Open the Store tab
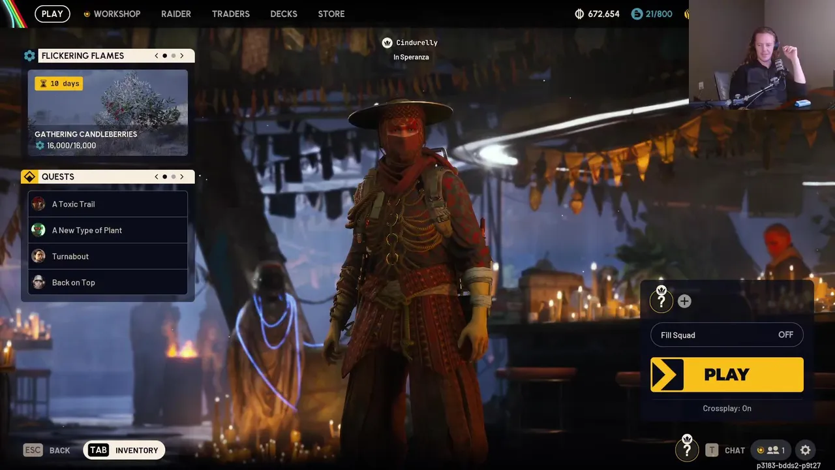The height and width of the screenshot is (470, 835). (331, 14)
